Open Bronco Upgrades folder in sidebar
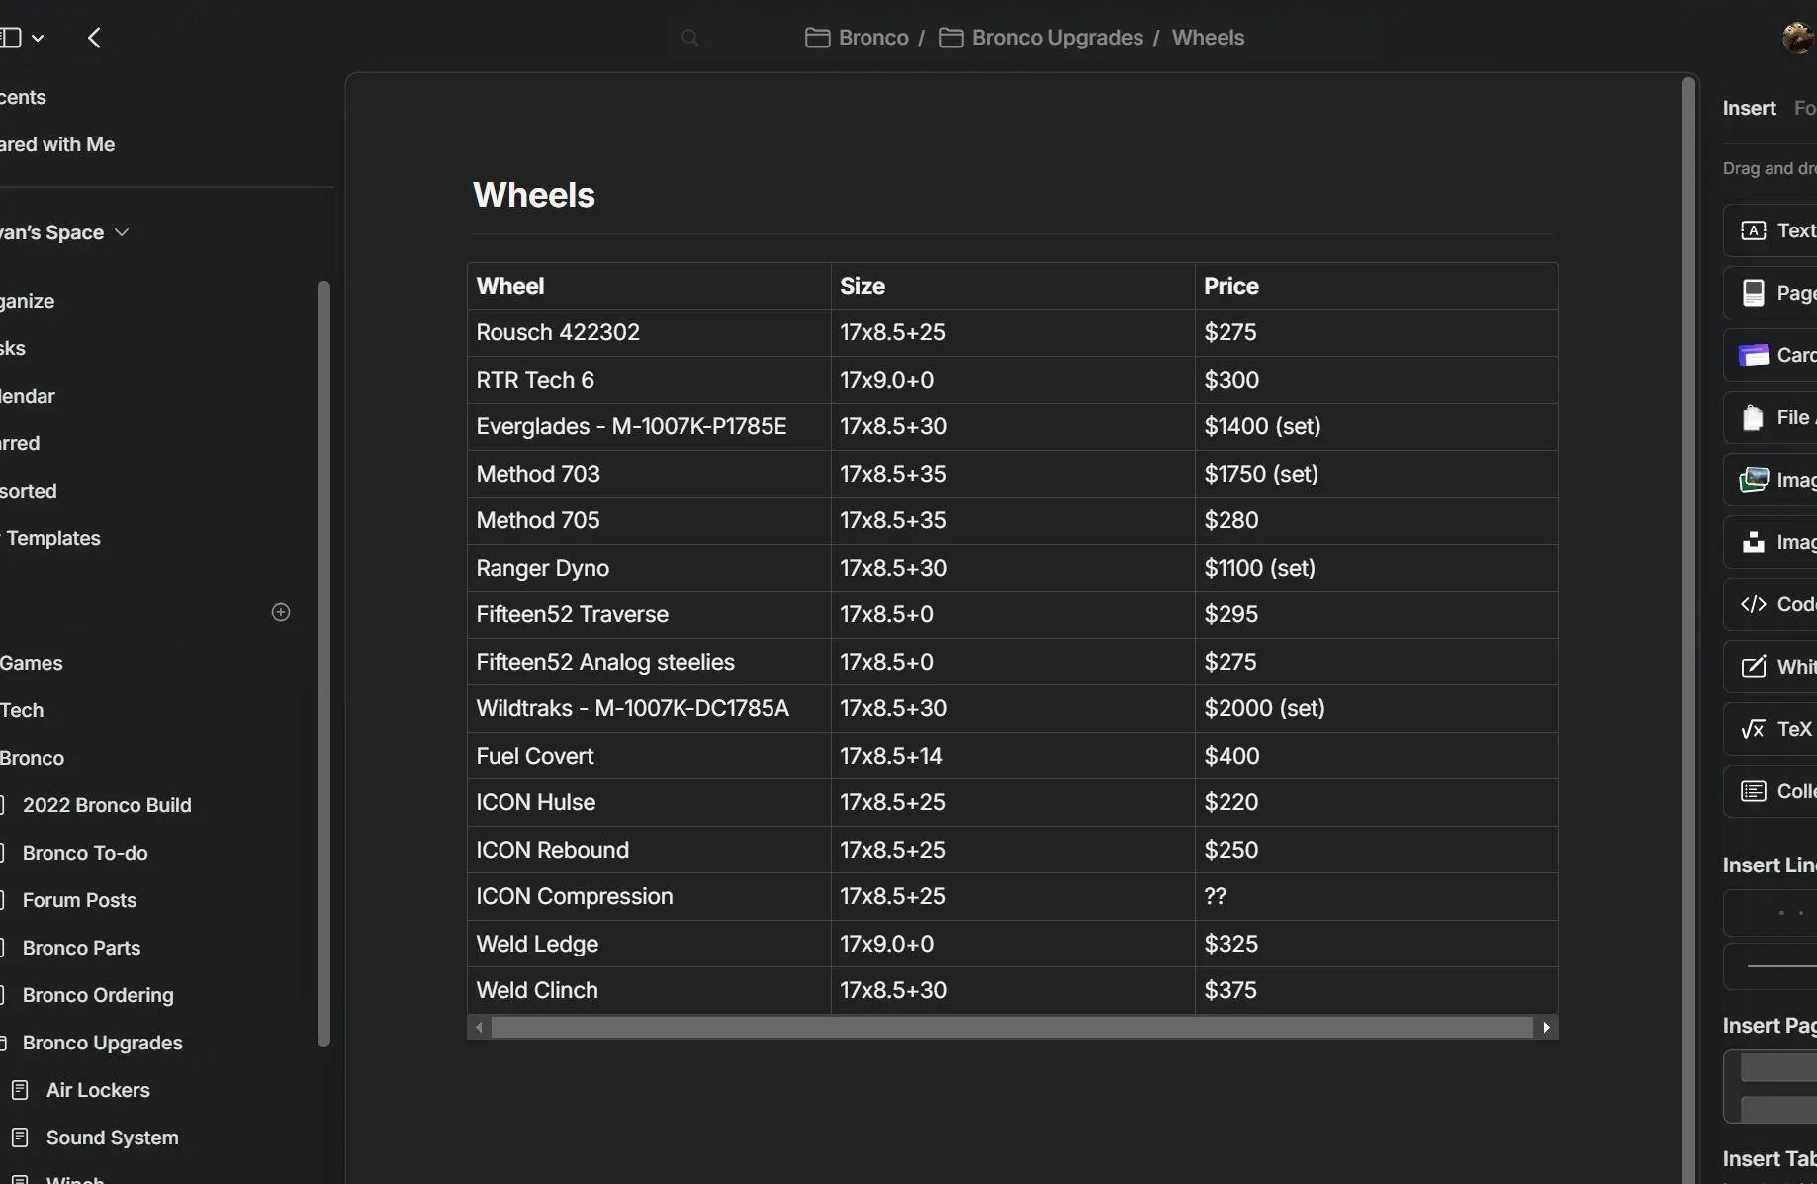1817x1184 pixels. coord(102,1043)
